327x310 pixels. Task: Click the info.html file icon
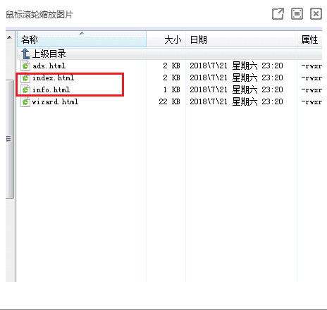(25, 90)
